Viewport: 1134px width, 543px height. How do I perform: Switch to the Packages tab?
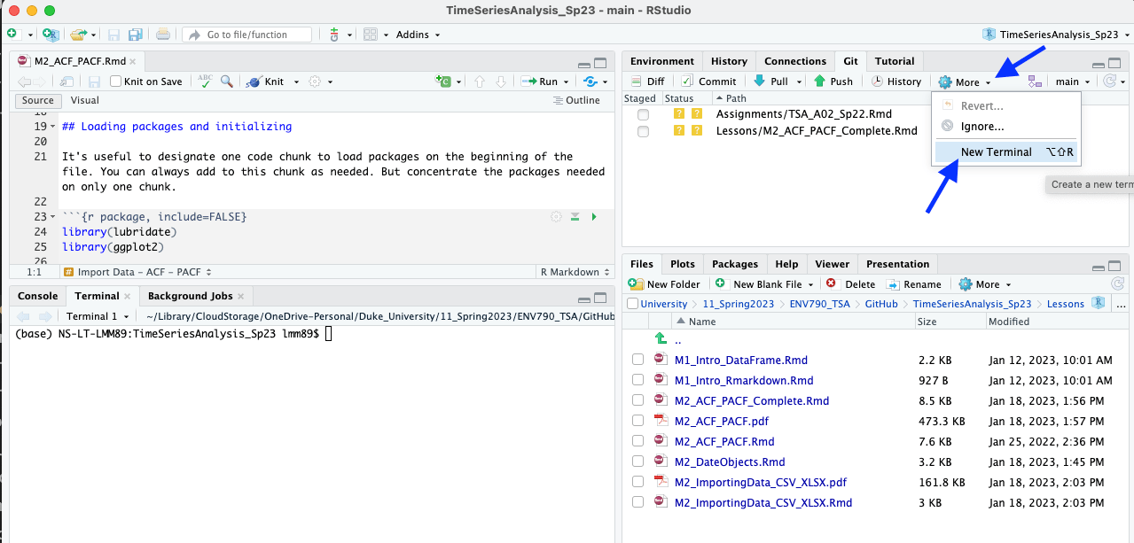tap(735, 264)
